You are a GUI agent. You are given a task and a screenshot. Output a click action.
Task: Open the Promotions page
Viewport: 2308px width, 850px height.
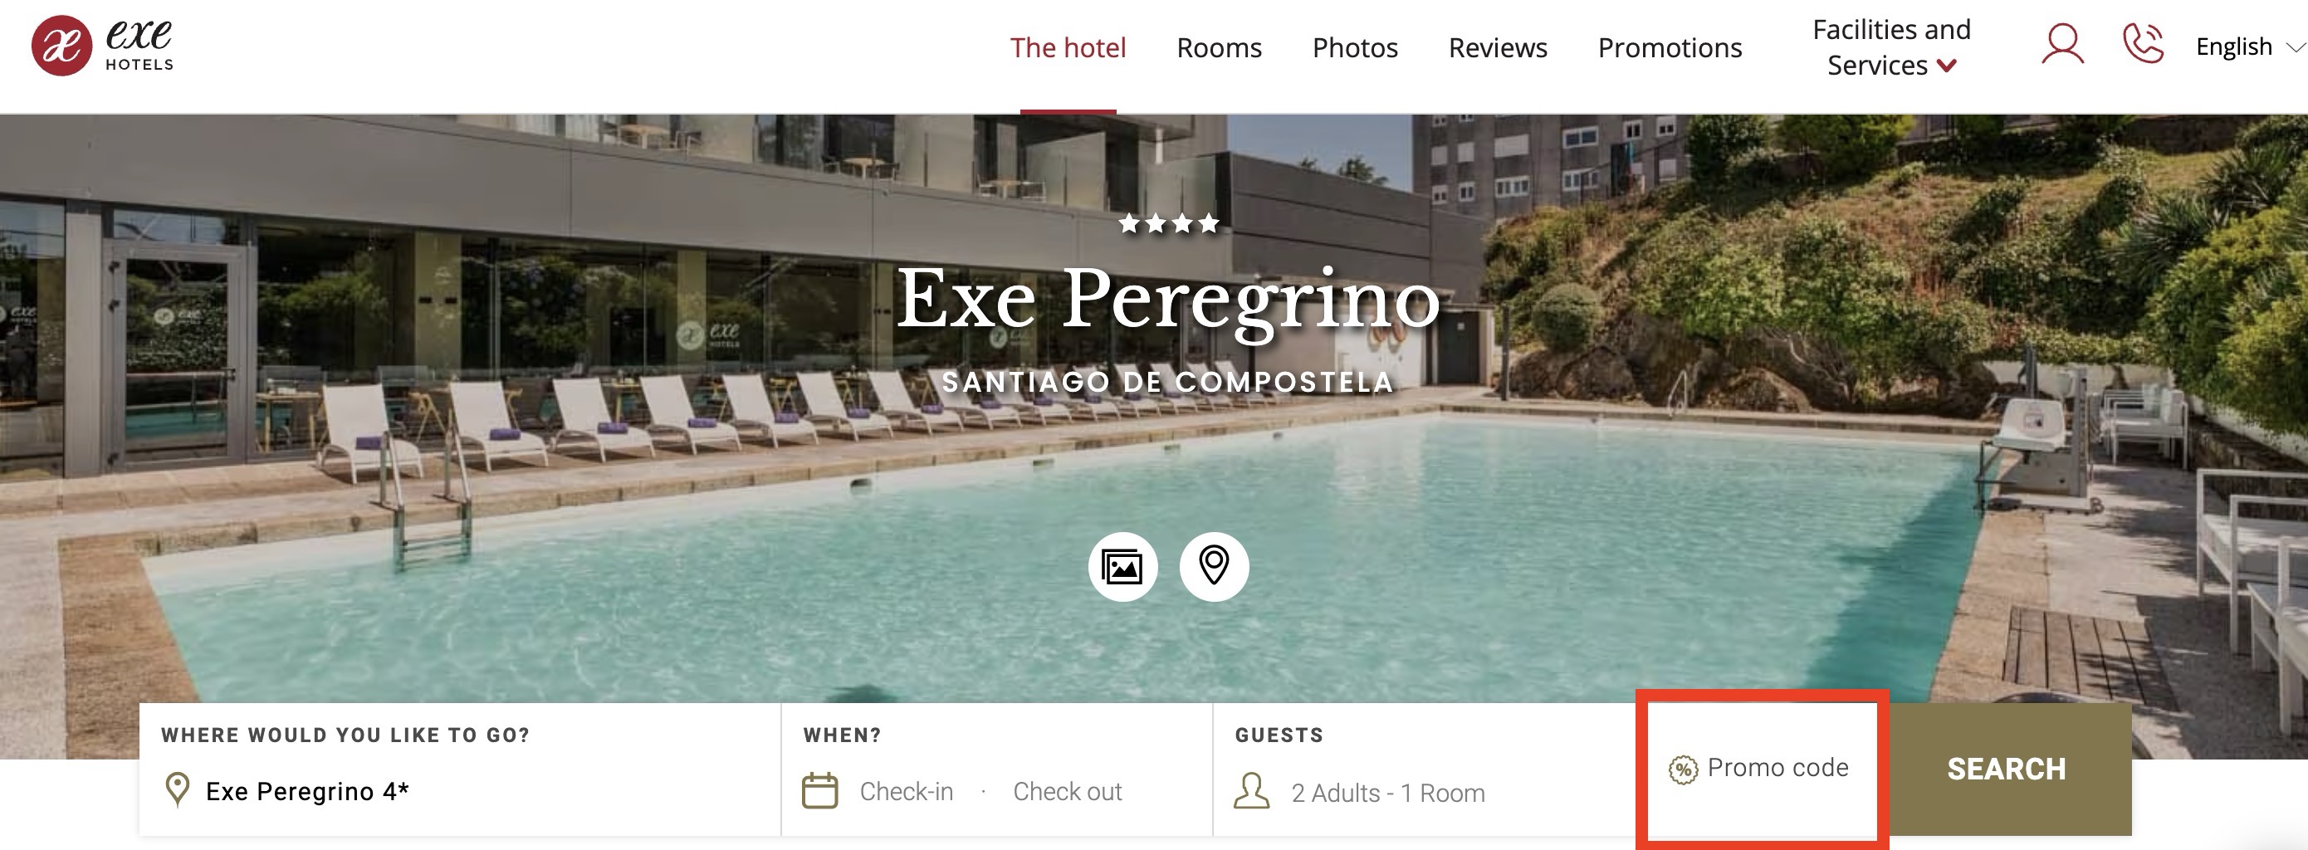(x=1670, y=47)
